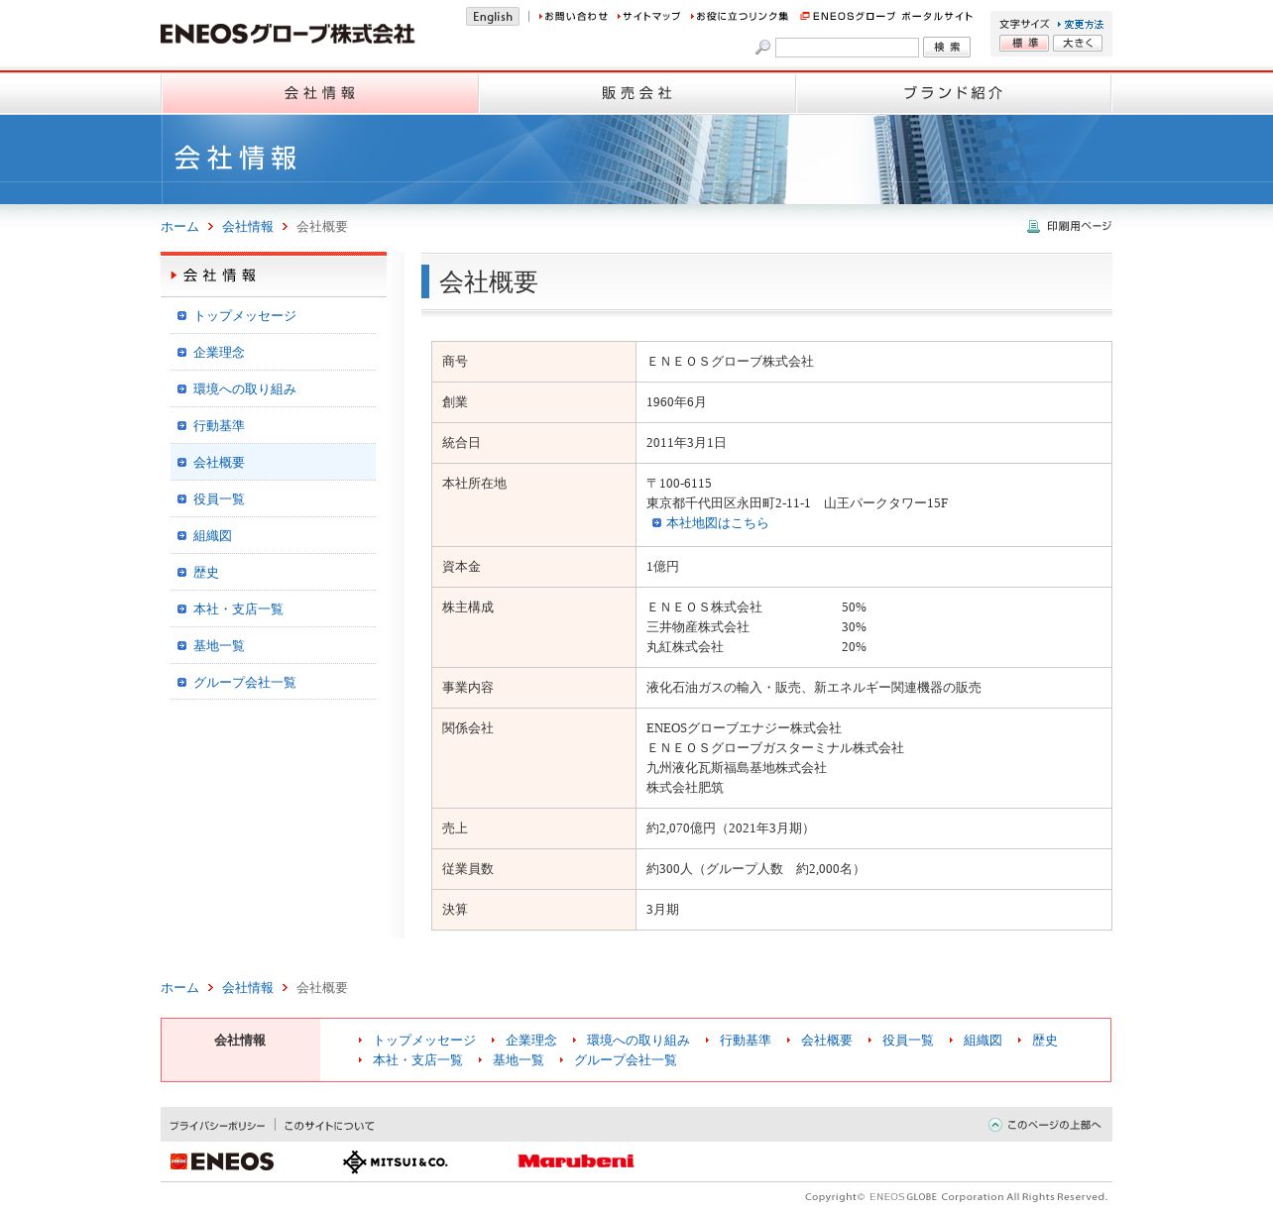Open the 本社地図はこちら map link

click(x=717, y=523)
